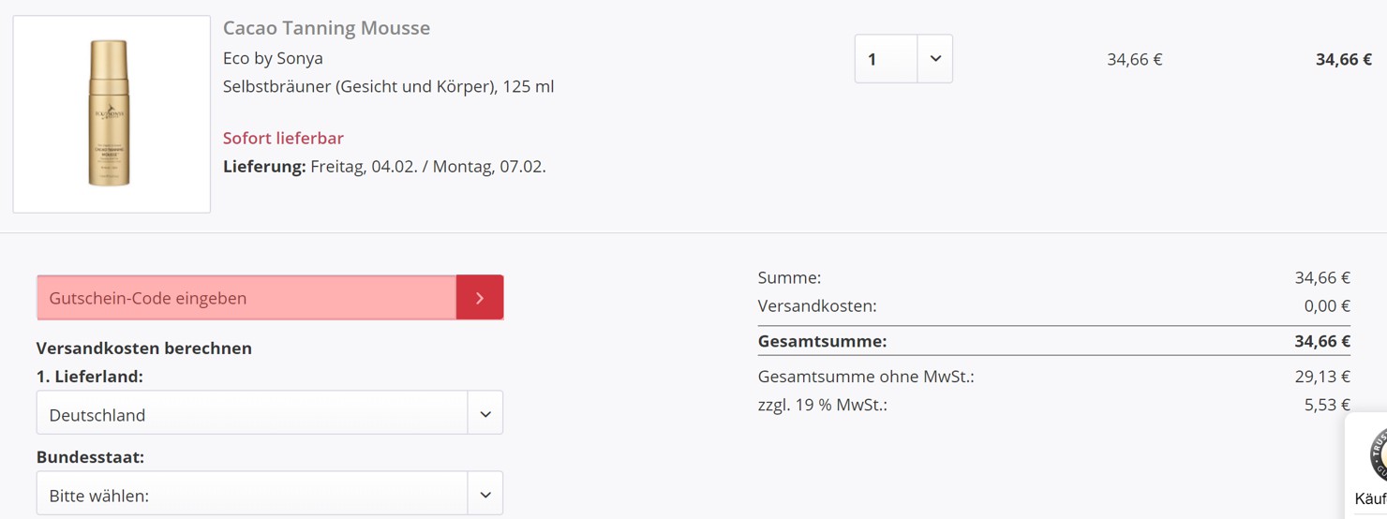1387x519 pixels.
Task: Expand the quantity dropdown arrow
Action: tap(934, 59)
